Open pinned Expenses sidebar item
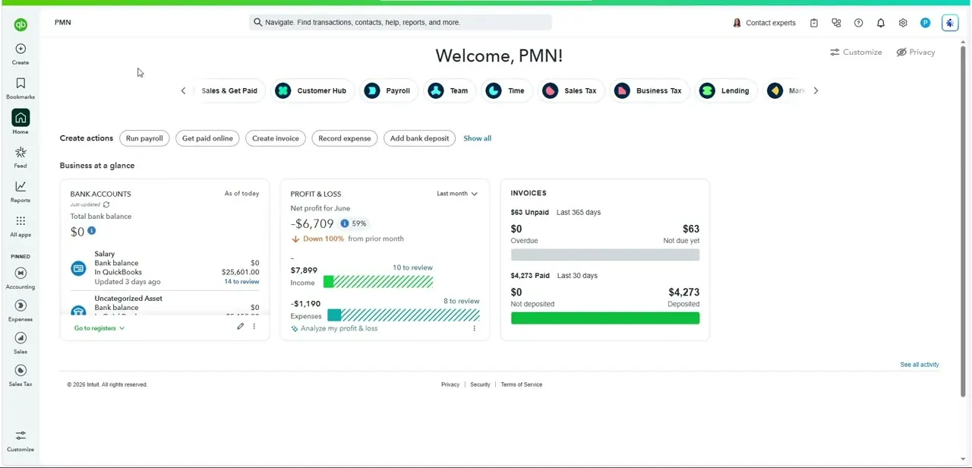 point(21,311)
